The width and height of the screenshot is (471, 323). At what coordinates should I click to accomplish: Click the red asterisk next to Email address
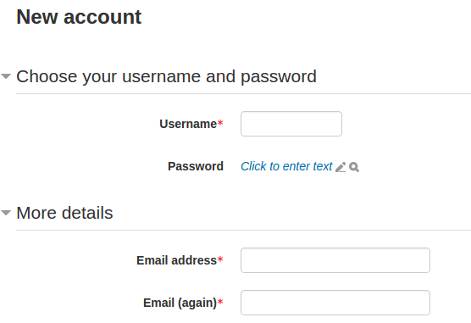[x=220, y=259]
